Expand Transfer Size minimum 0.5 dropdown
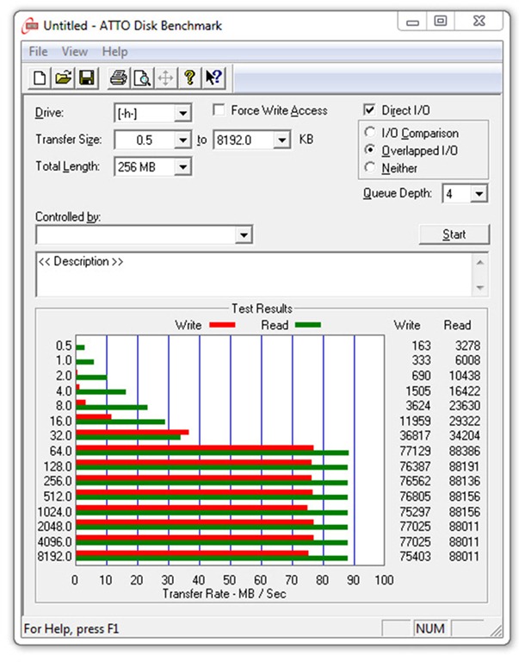This screenshot has width=519, height=662. [x=182, y=140]
